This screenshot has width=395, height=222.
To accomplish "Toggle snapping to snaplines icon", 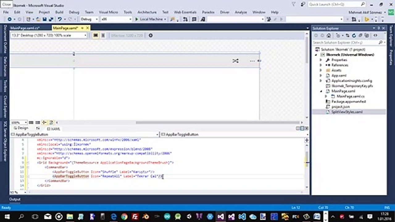I will (44, 122).
